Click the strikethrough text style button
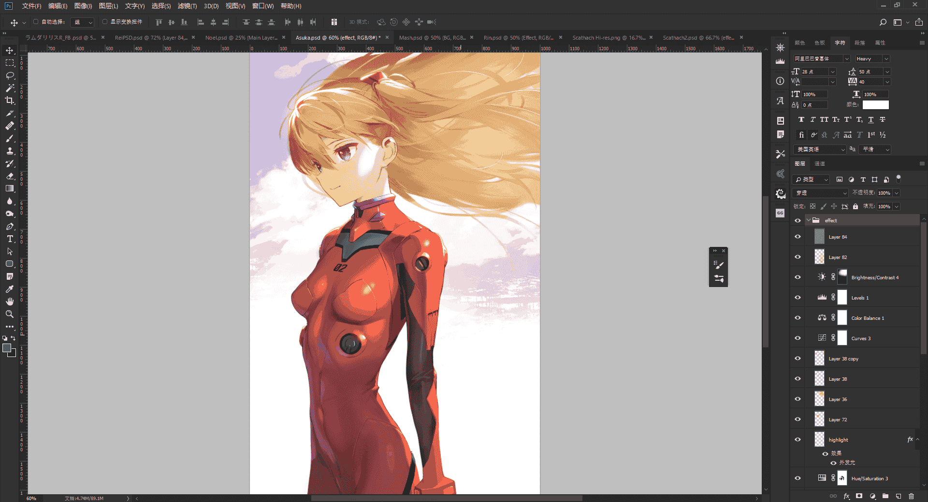Image resolution: width=928 pixels, height=502 pixels. [x=883, y=119]
